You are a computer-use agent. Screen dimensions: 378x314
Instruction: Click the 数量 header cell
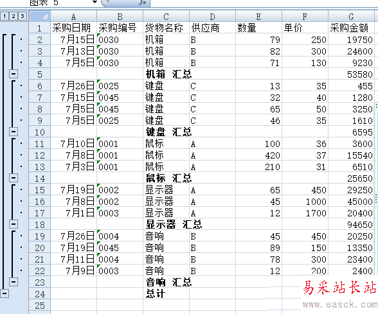(258, 28)
